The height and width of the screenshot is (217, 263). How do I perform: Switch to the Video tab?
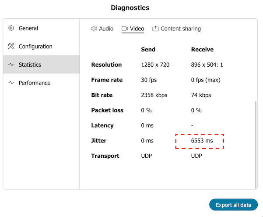(137, 29)
